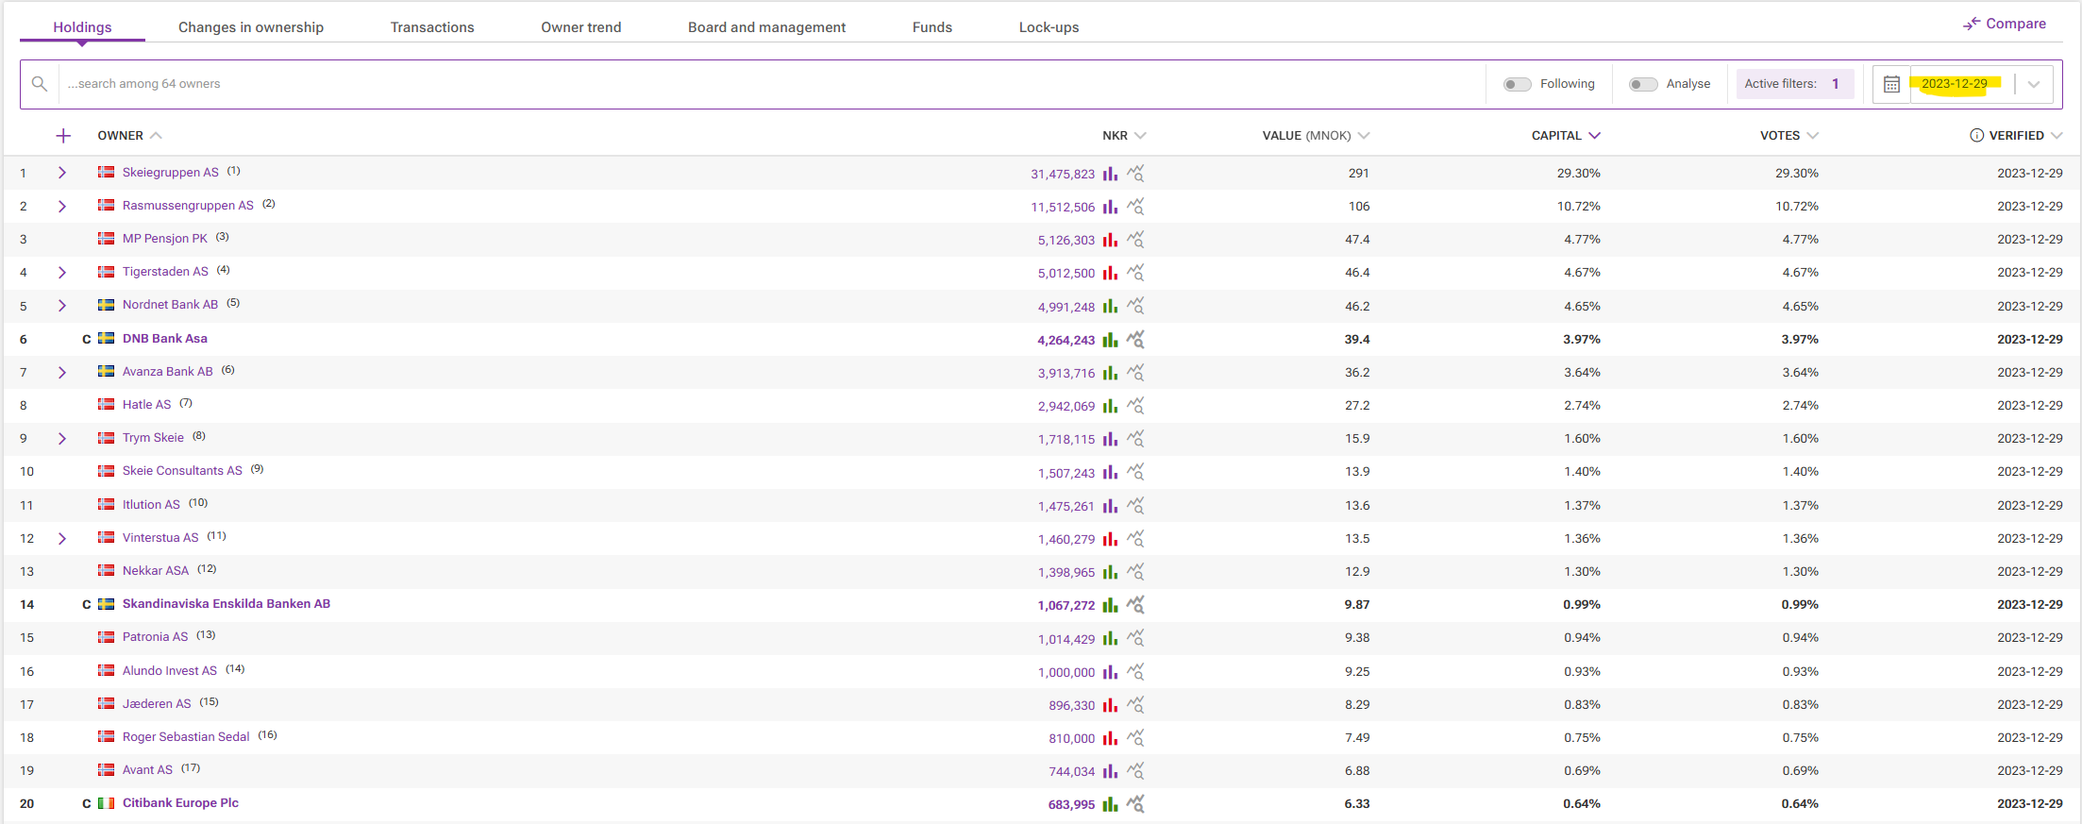Click the calendar icon by the date
This screenshot has width=2082, height=824.
[1891, 84]
